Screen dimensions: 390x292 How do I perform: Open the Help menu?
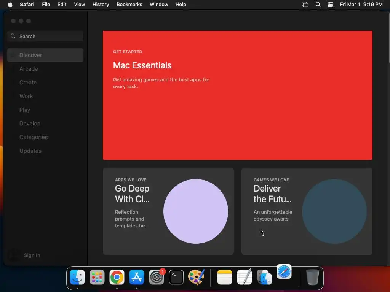[x=181, y=5]
